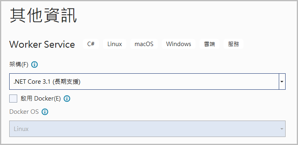Click the Docker OS field label
298x145 pixels.
[24, 112]
